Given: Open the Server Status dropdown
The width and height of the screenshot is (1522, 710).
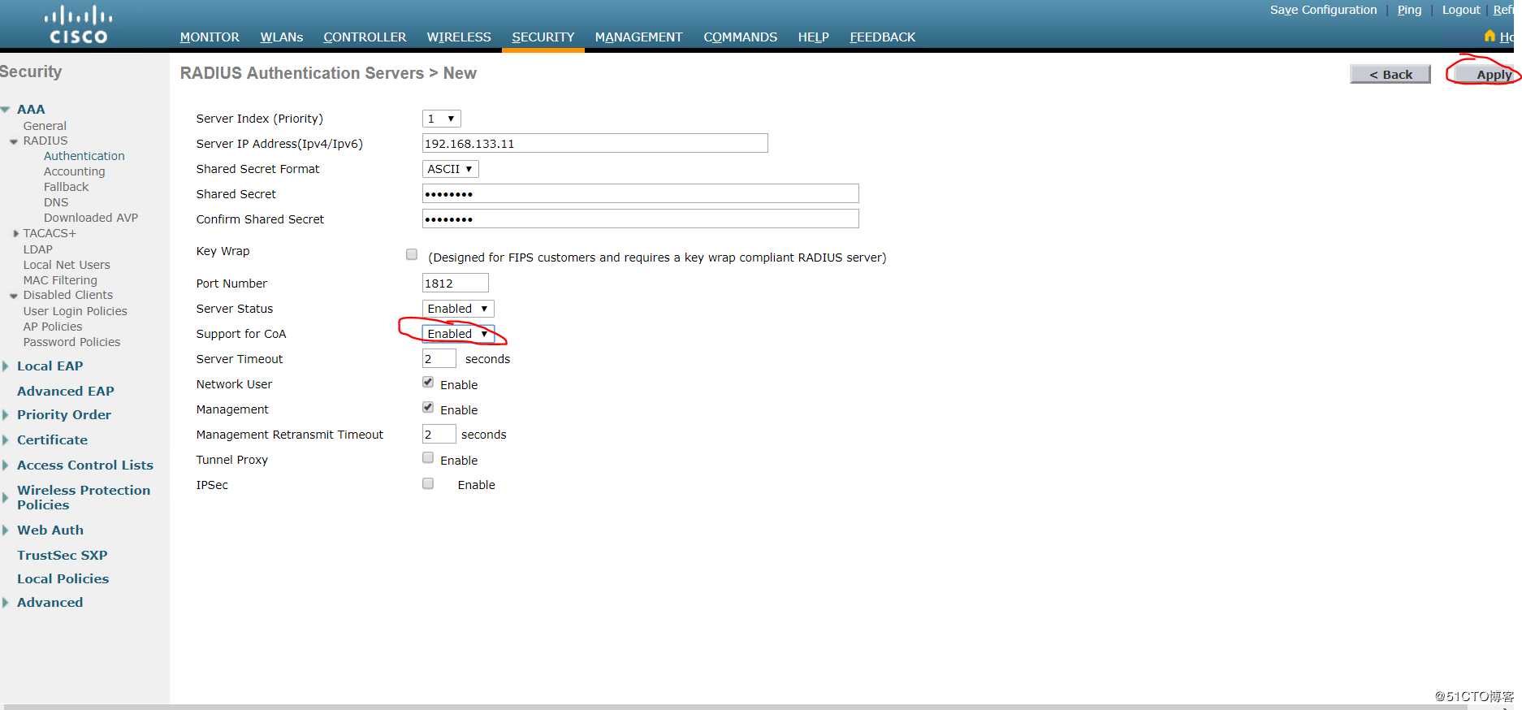Looking at the screenshot, I should pyautogui.click(x=458, y=309).
